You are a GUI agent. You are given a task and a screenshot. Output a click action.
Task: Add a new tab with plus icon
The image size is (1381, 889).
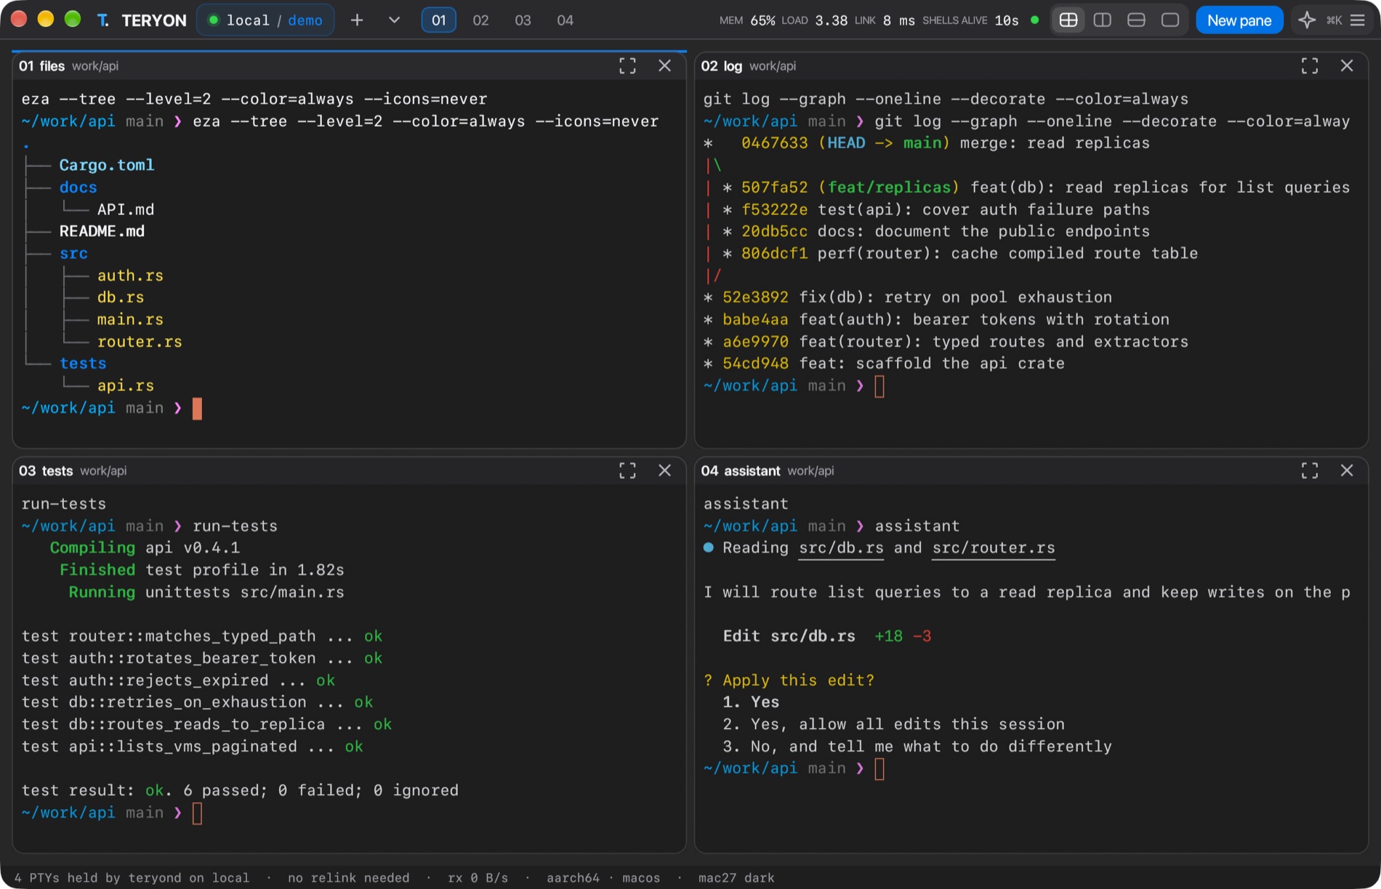[x=357, y=20]
